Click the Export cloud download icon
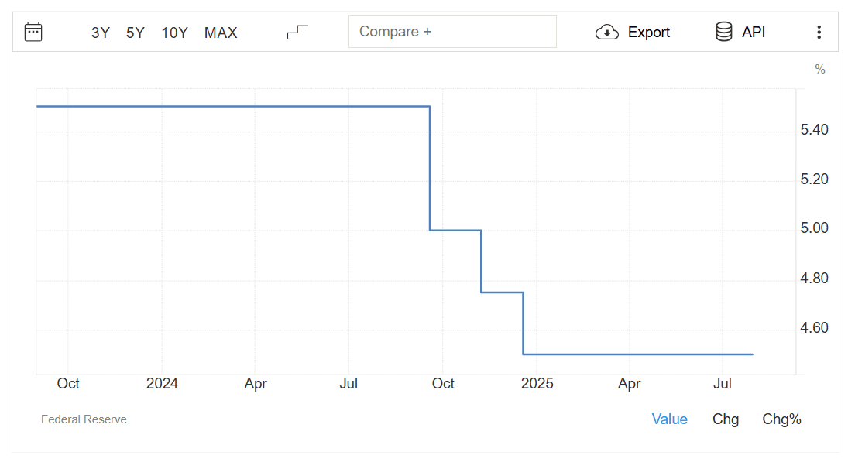848x462 pixels. 607,33
